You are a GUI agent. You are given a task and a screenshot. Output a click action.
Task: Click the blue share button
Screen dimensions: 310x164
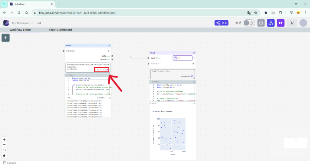[x=221, y=23]
